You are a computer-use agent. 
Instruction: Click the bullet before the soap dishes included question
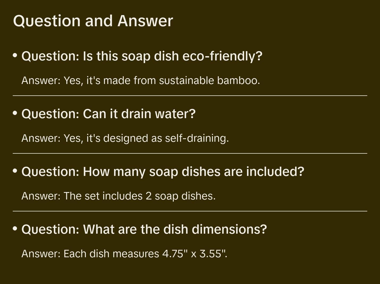click(15, 171)
